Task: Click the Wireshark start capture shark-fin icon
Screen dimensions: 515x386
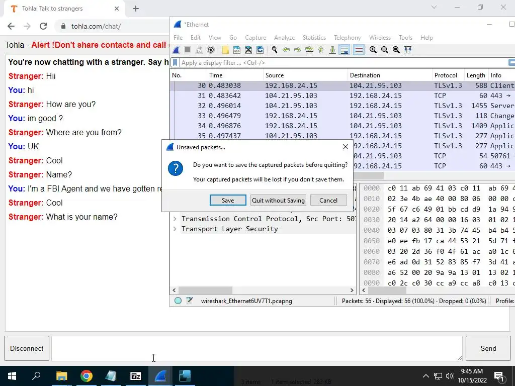Action: coord(176,50)
